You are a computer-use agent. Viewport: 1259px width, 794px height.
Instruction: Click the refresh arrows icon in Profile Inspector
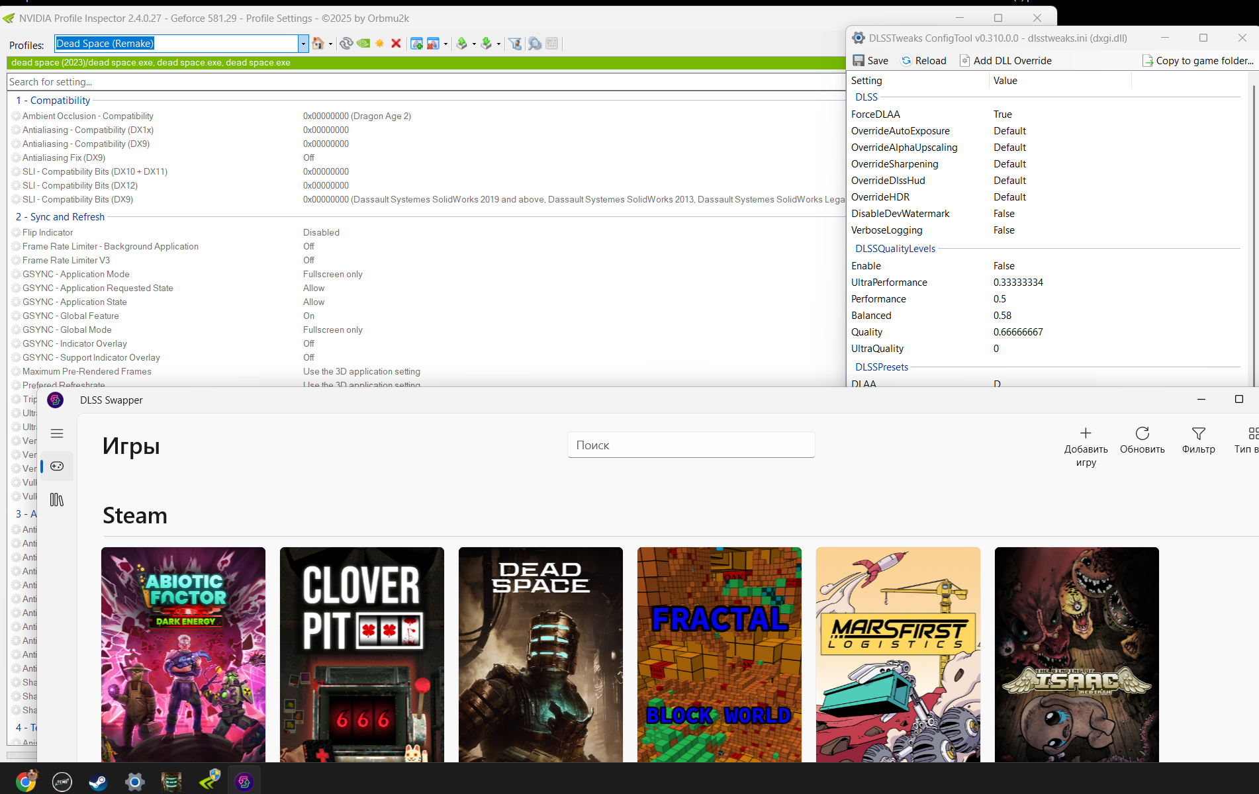point(346,44)
